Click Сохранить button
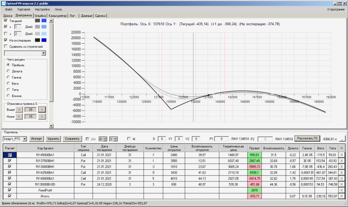 click(72, 139)
